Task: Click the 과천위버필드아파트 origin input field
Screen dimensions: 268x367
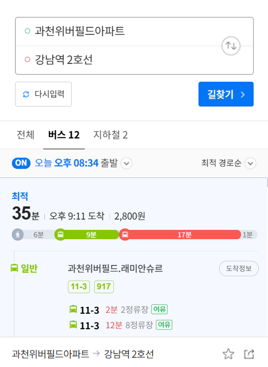Action: coord(134,32)
